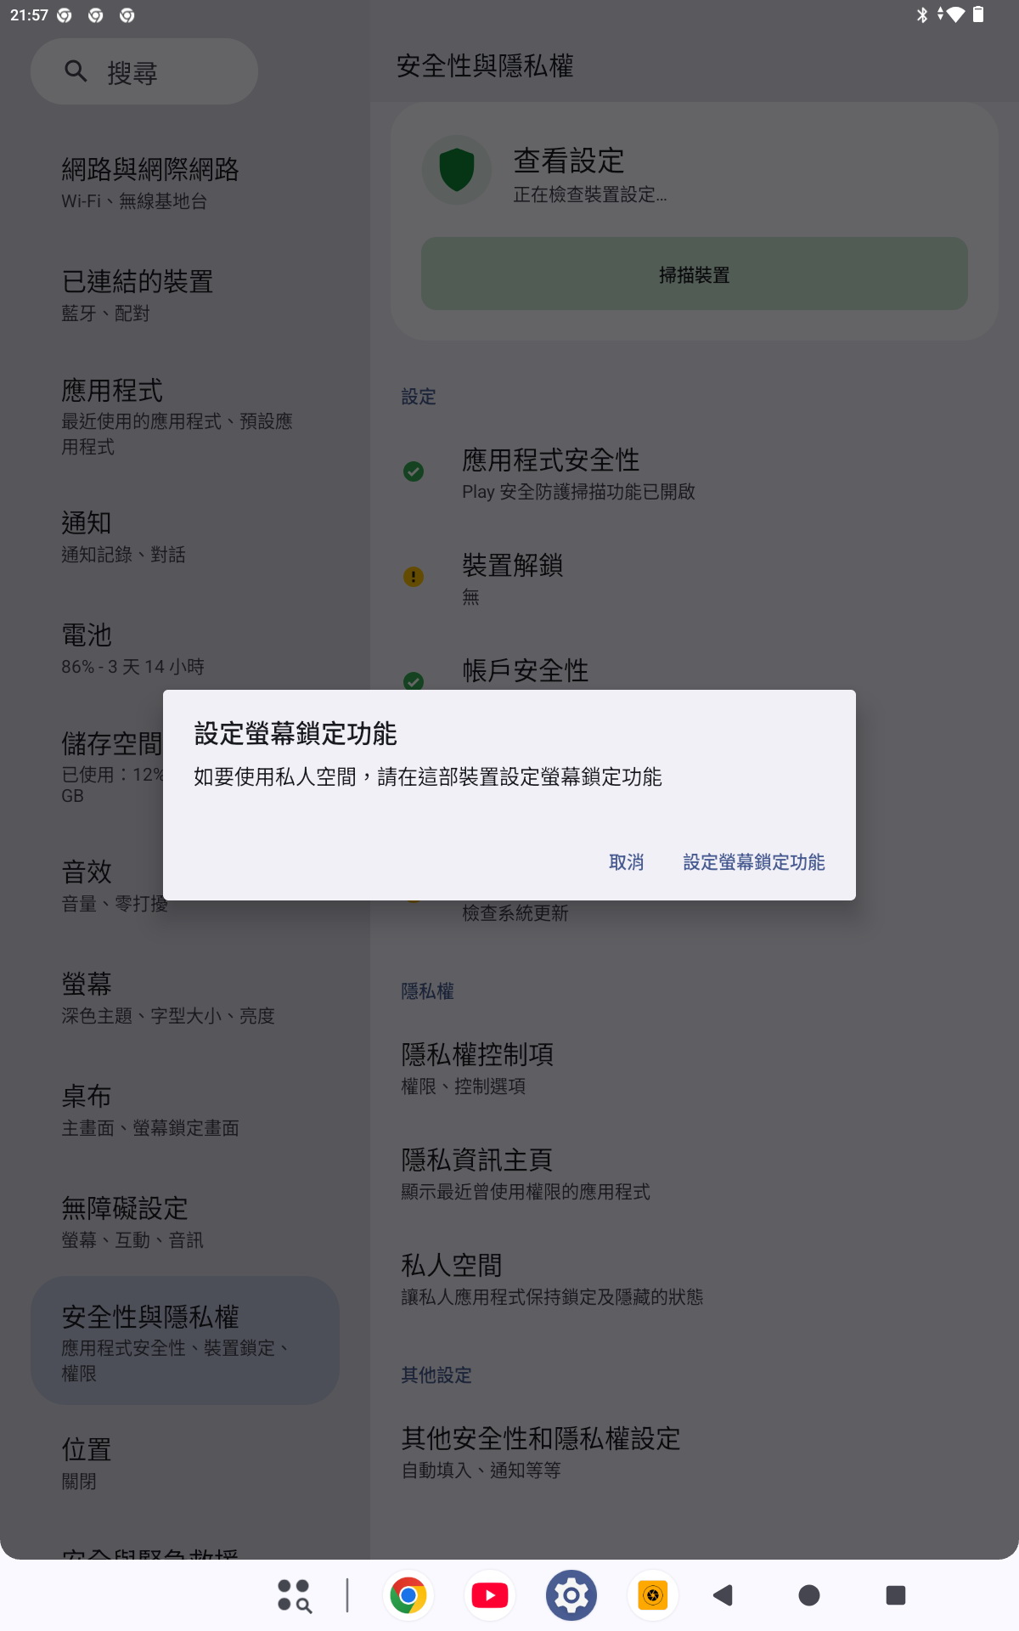Open the 私人空間 entry
The height and width of the screenshot is (1631, 1019).
pos(695,1278)
